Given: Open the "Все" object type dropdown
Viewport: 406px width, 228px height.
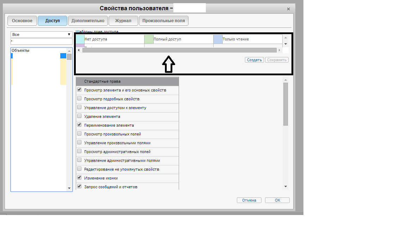Looking at the screenshot, I should (41, 34).
